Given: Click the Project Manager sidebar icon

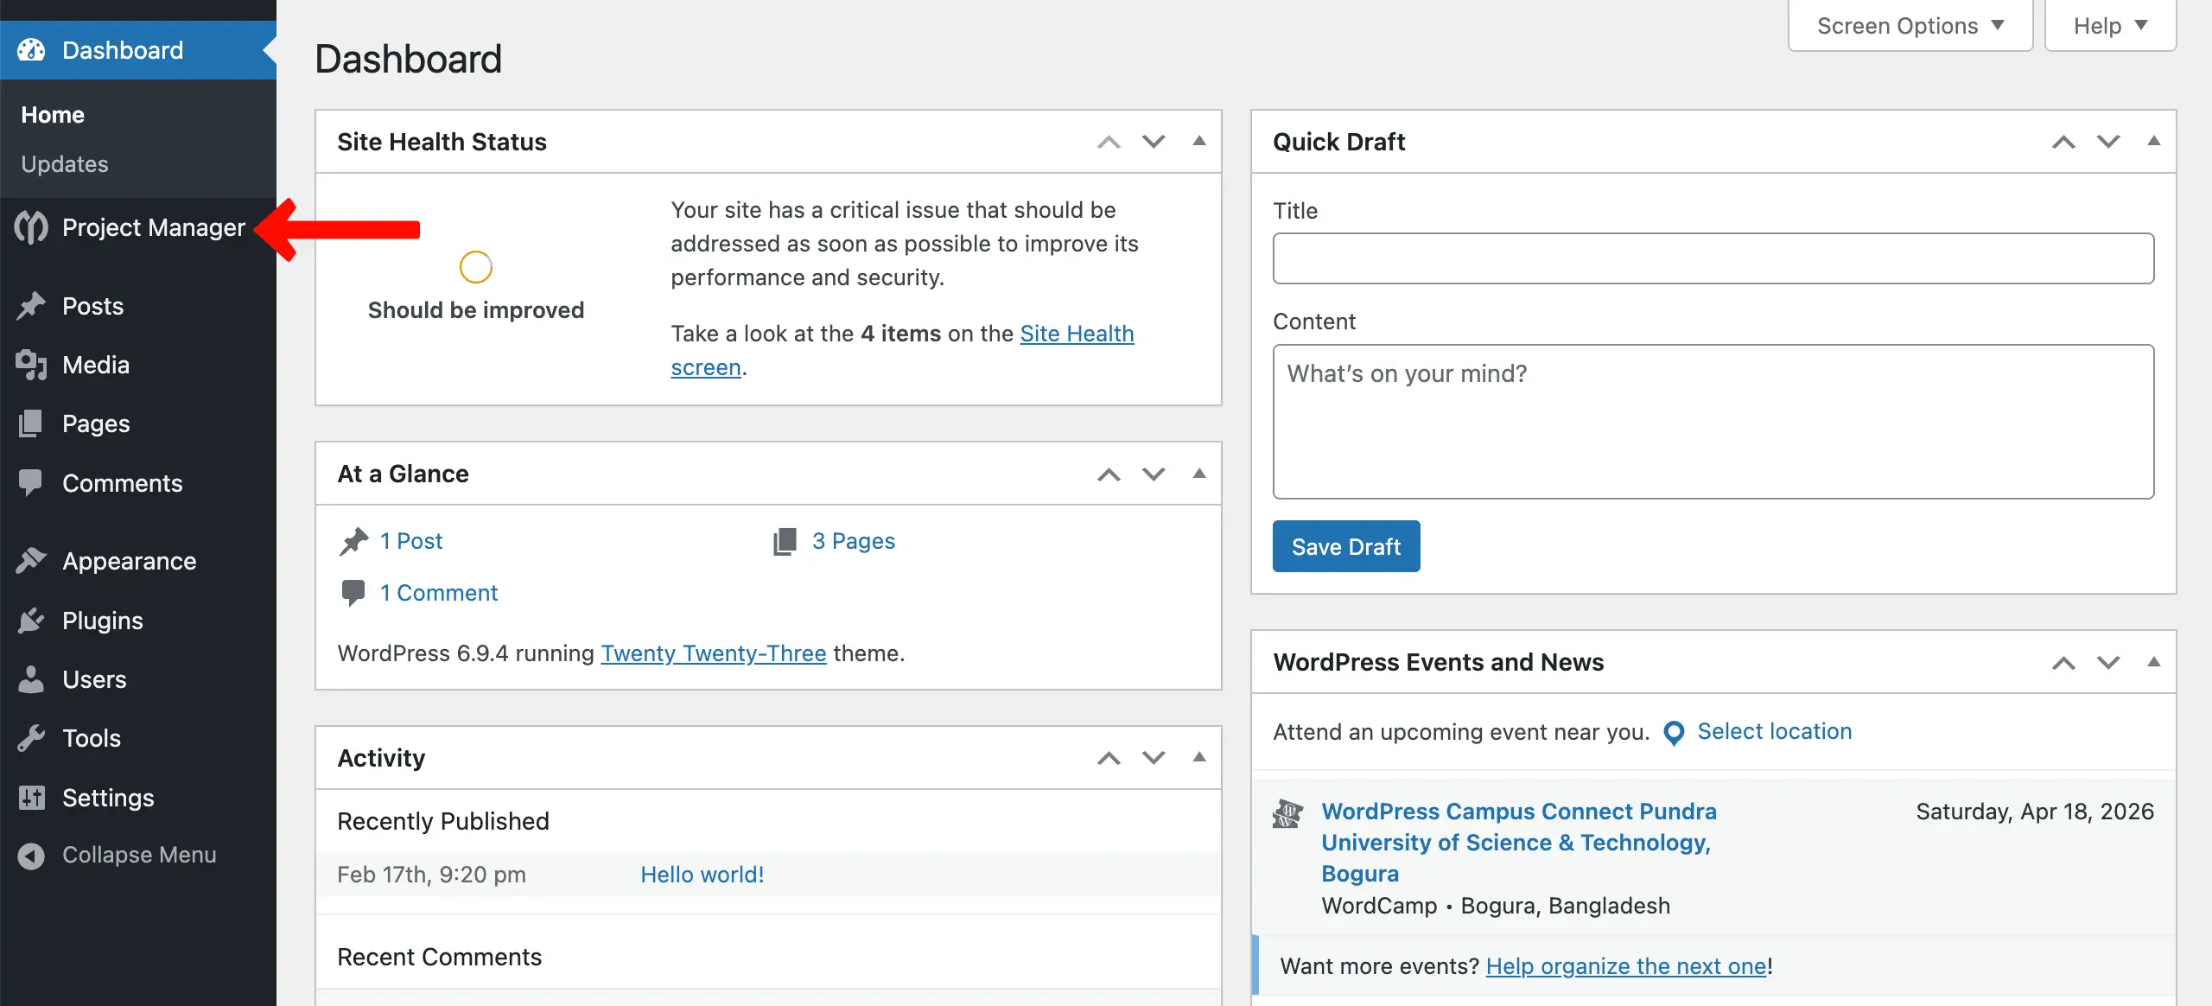Looking at the screenshot, I should (32, 227).
